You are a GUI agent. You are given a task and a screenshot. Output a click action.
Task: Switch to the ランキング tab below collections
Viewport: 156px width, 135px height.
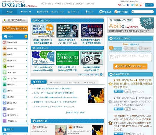click(56, 82)
